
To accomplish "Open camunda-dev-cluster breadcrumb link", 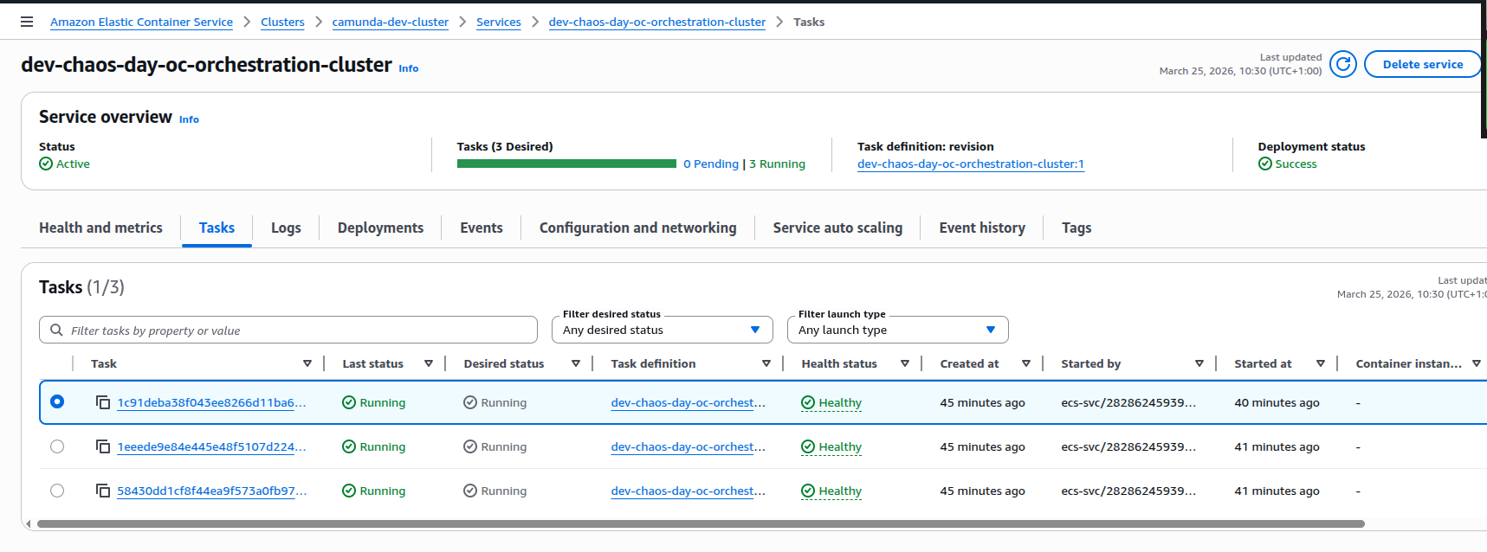I will 391,22.
